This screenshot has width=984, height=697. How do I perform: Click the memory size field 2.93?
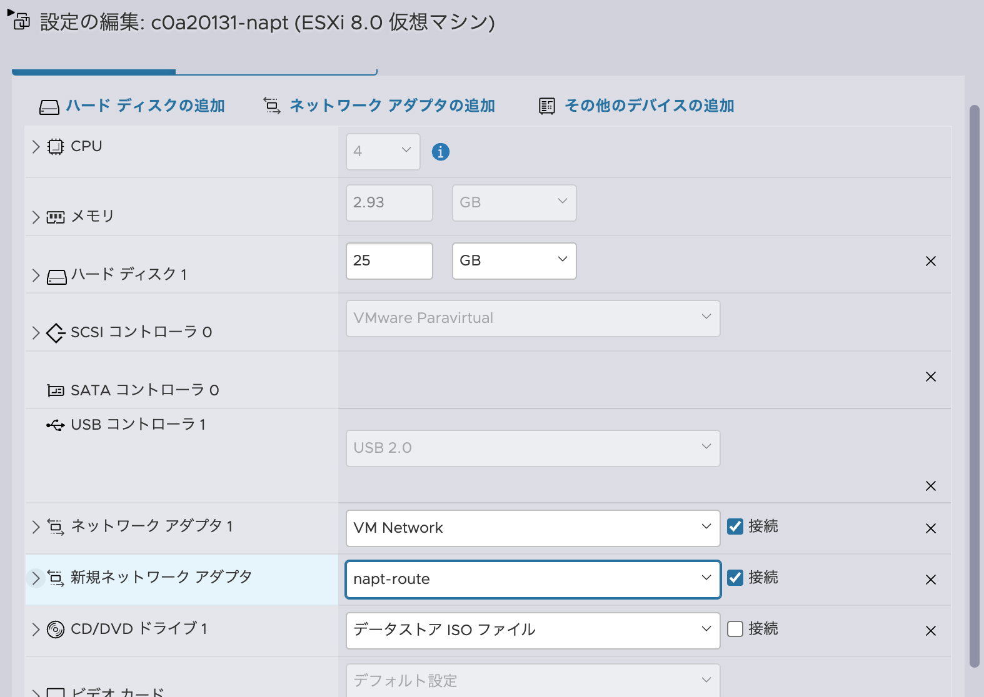click(x=389, y=203)
